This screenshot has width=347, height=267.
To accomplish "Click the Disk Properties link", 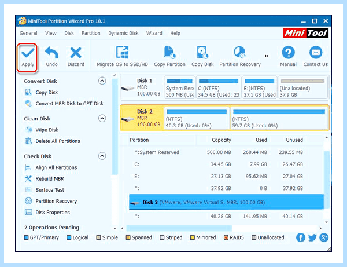I will [53, 213].
